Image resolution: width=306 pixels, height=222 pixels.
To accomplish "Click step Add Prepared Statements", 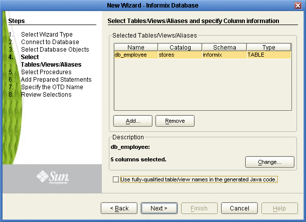I will tap(56, 80).
